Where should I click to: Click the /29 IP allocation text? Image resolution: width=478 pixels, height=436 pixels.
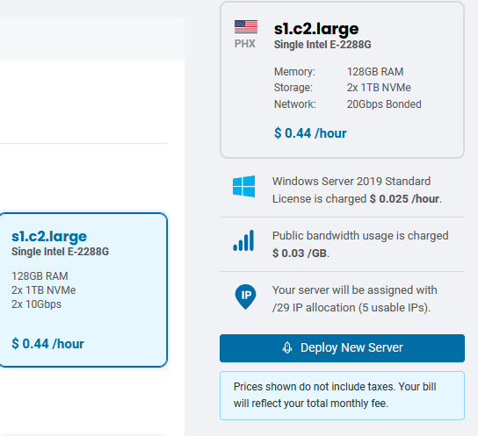[351, 308]
